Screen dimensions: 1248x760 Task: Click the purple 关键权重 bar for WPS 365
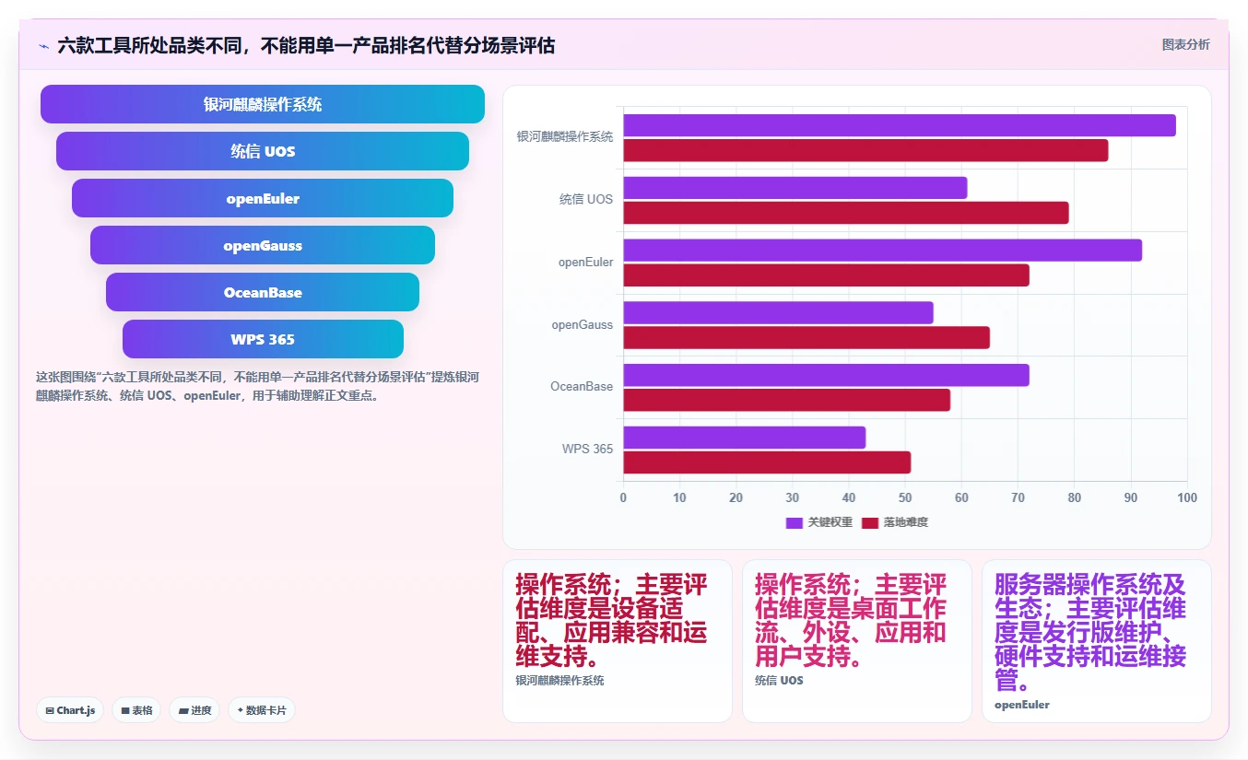[745, 438]
